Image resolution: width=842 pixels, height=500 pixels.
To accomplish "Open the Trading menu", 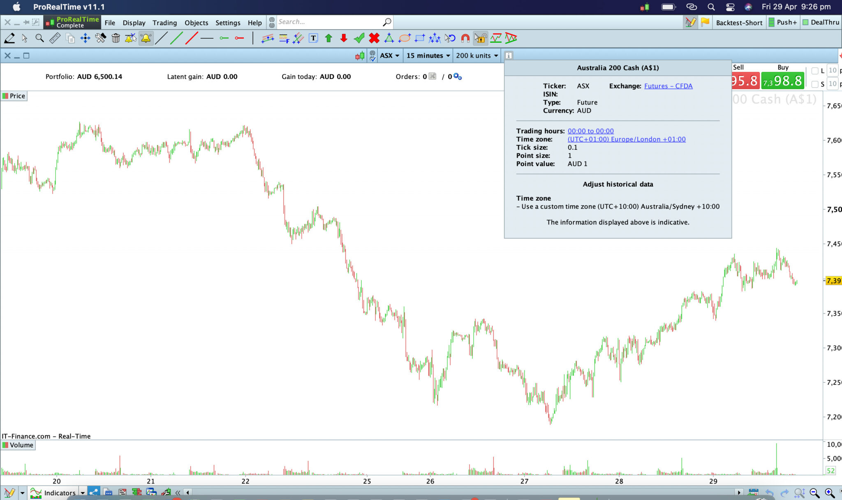I will pos(164,23).
